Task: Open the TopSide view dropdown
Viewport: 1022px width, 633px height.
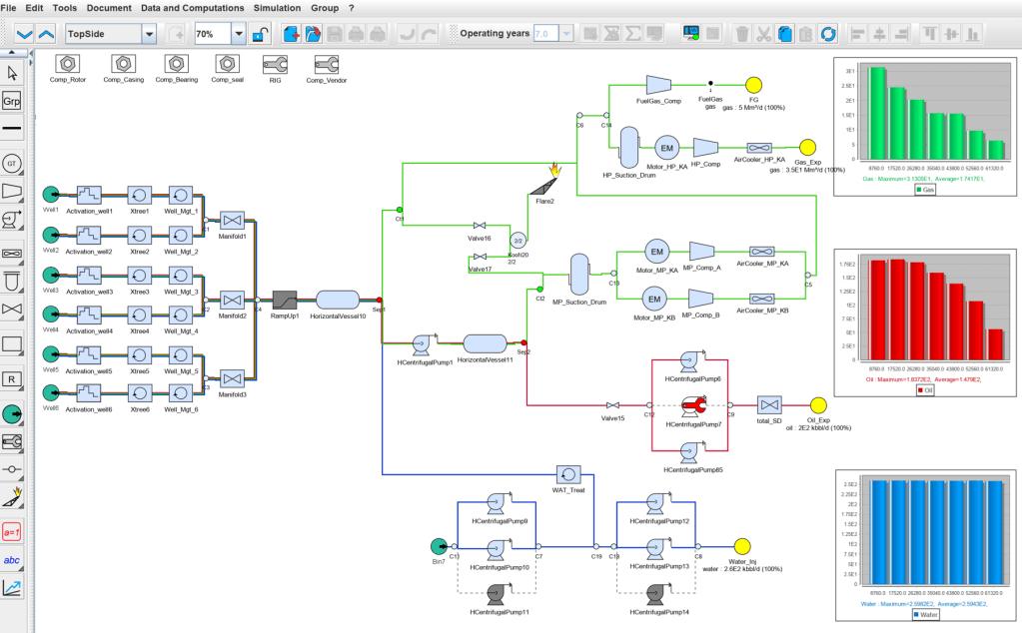Action: tap(149, 34)
